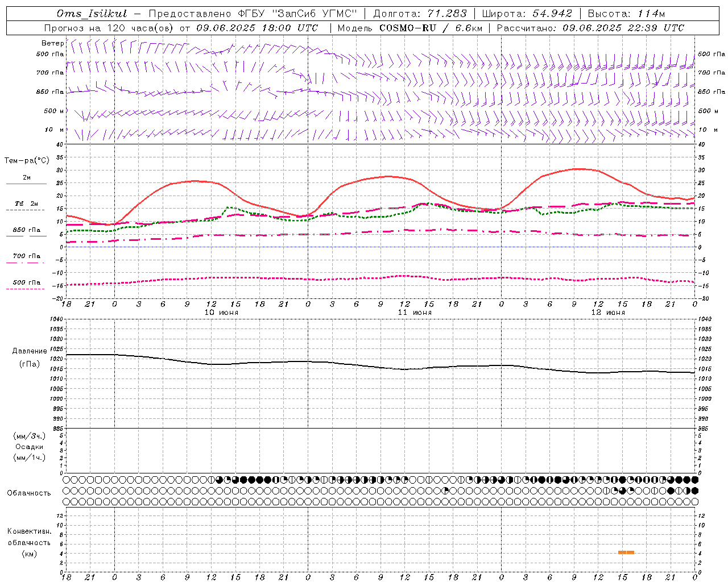Screen dimensions: 728x582
Task: Click the 11 июня date label
Action: point(415,313)
